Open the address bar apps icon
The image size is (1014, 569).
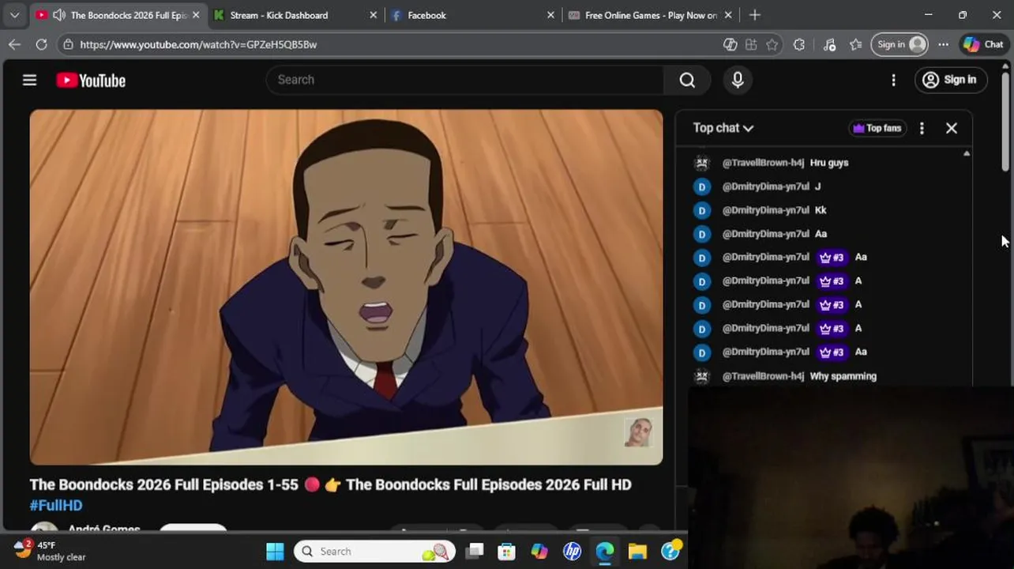751,45
